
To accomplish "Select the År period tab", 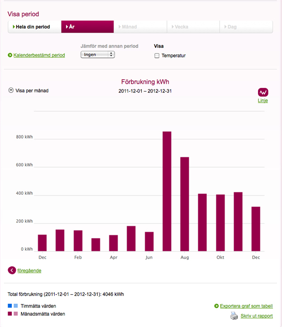I will [x=87, y=27].
